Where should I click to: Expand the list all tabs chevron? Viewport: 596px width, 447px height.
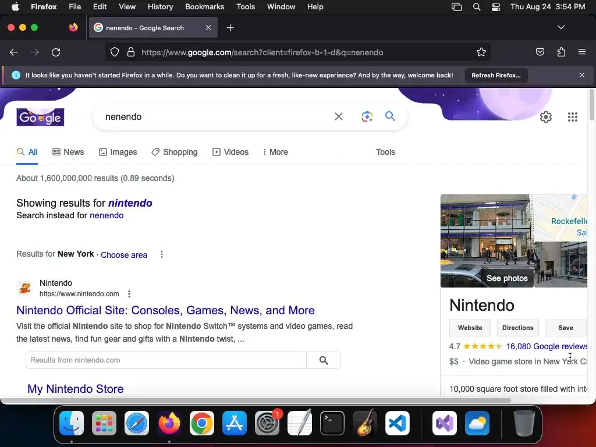click(561, 27)
